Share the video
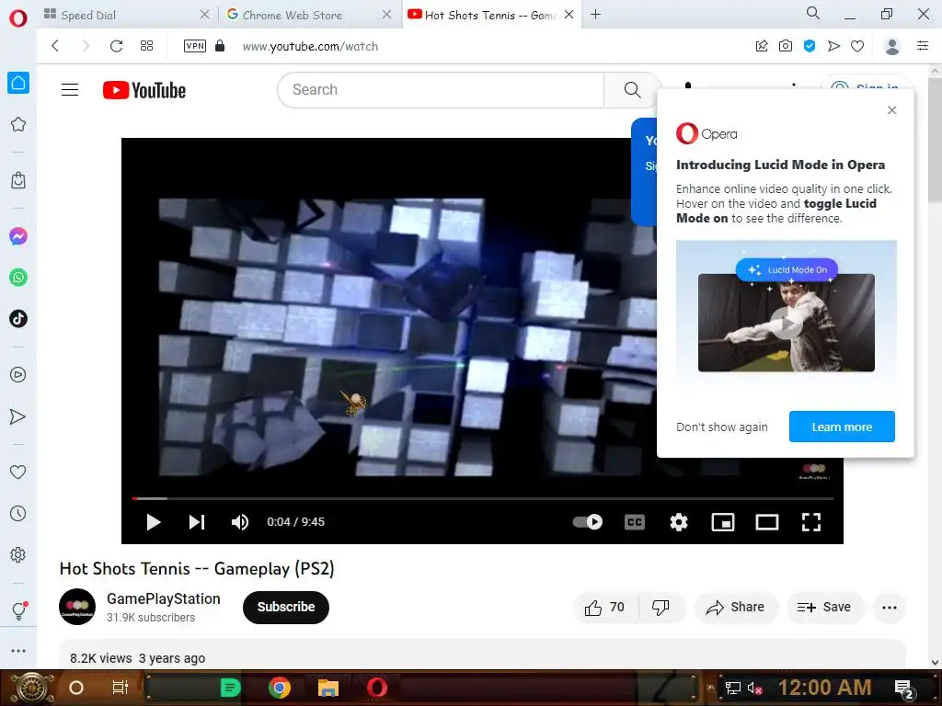 click(x=736, y=608)
